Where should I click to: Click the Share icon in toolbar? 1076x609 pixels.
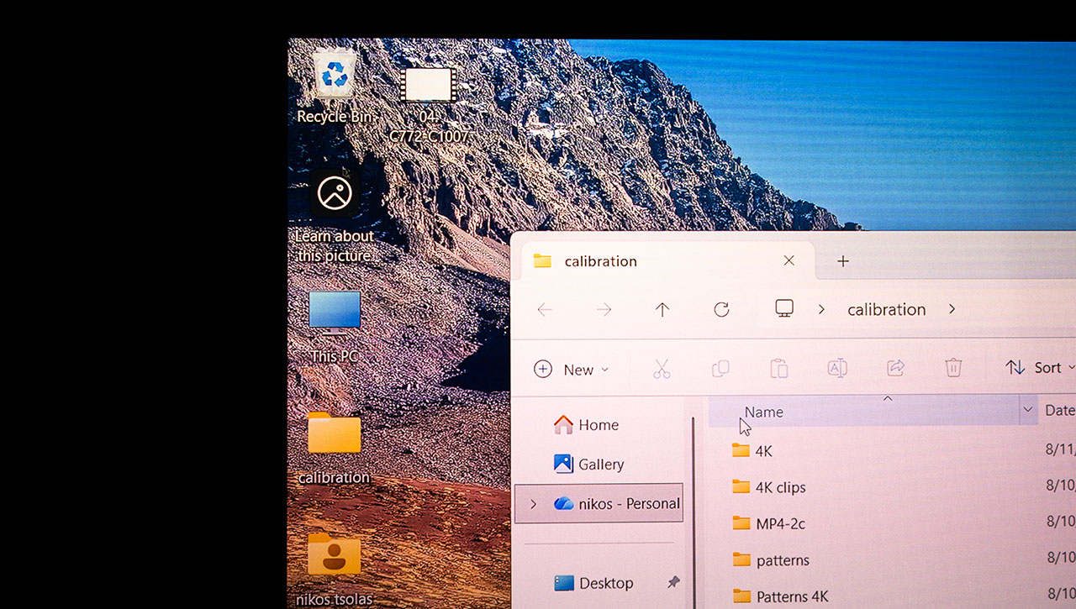click(x=895, y=369)
